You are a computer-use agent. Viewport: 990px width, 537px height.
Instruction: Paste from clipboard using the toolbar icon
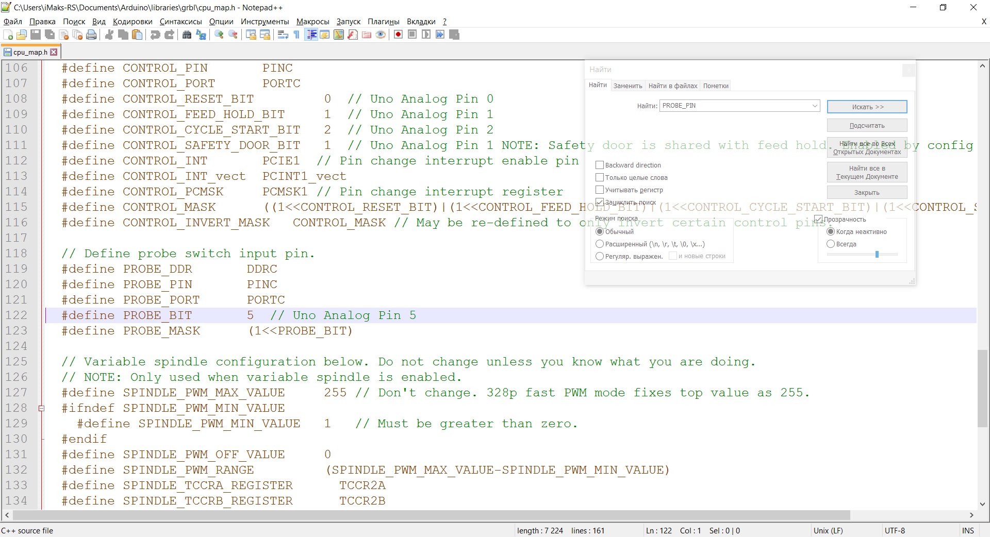click(137, 35)
